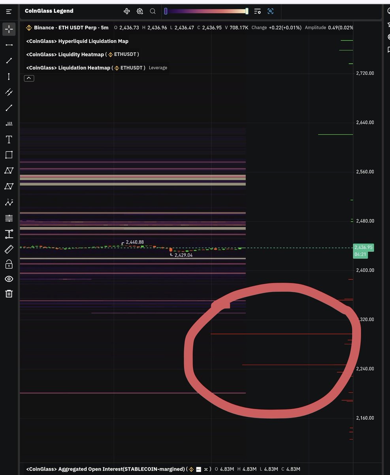This screenshot has width=390, height=475.
Task: Select the arrow line drawing tool
Action: pos(9,108)
